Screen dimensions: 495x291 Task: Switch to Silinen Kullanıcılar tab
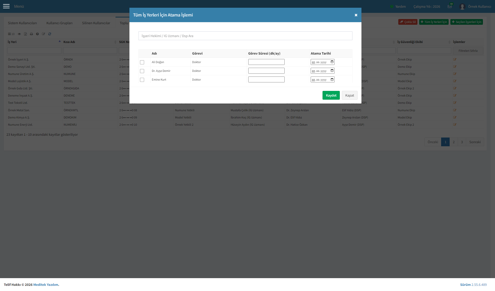[96, 23]
